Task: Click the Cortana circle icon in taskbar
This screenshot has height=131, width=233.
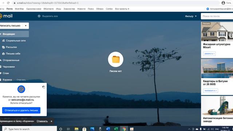Action: pyautogui.click(x=61, y=129)
